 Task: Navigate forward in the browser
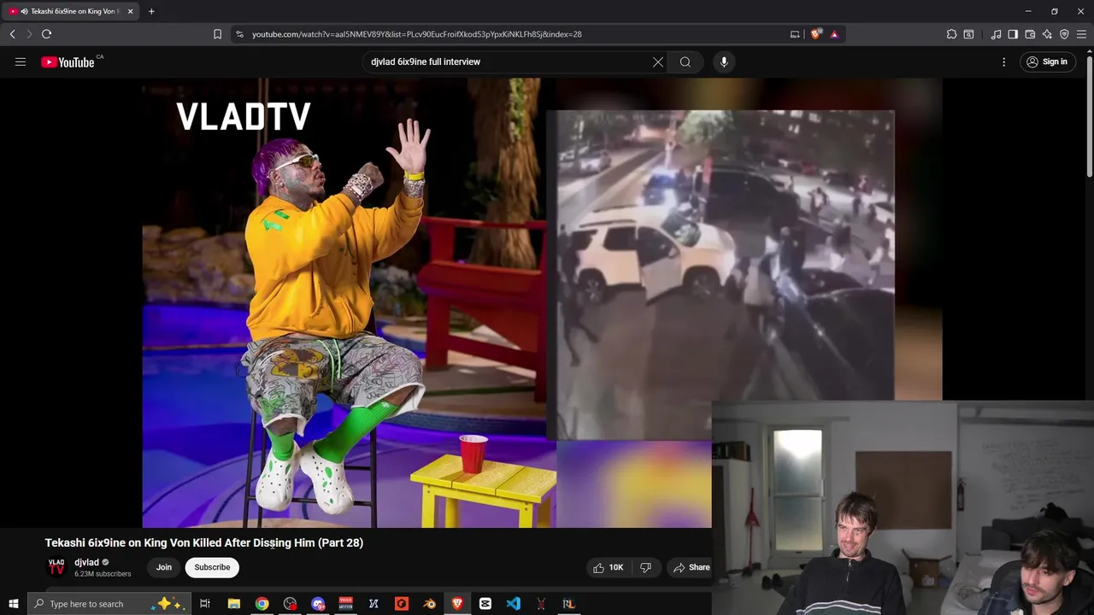(x=28, y=34)
